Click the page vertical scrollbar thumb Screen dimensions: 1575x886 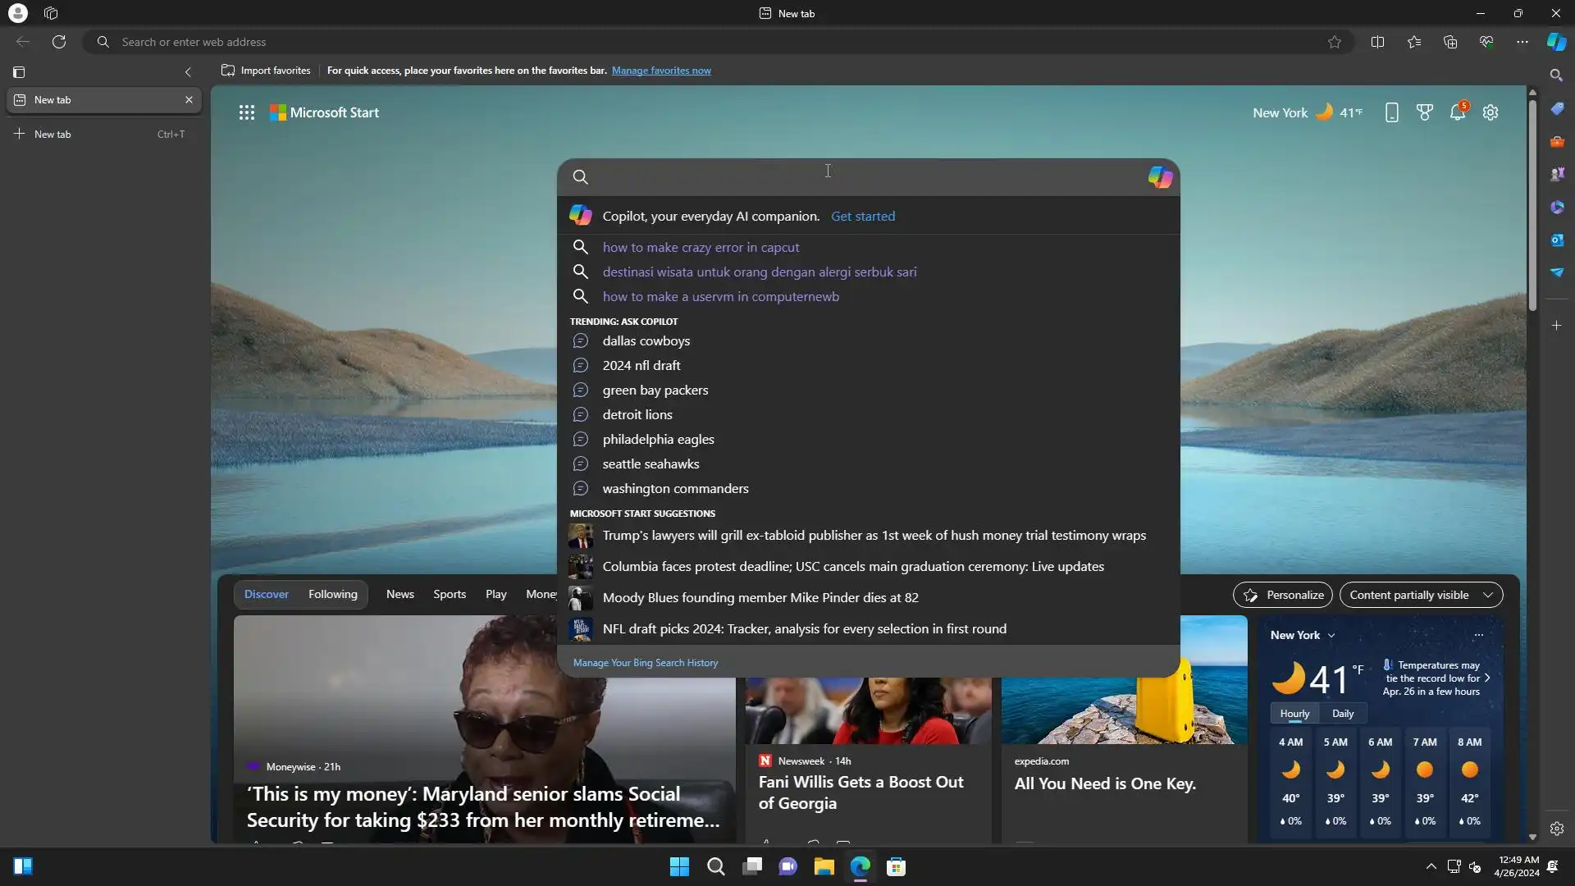(1532, 205)
